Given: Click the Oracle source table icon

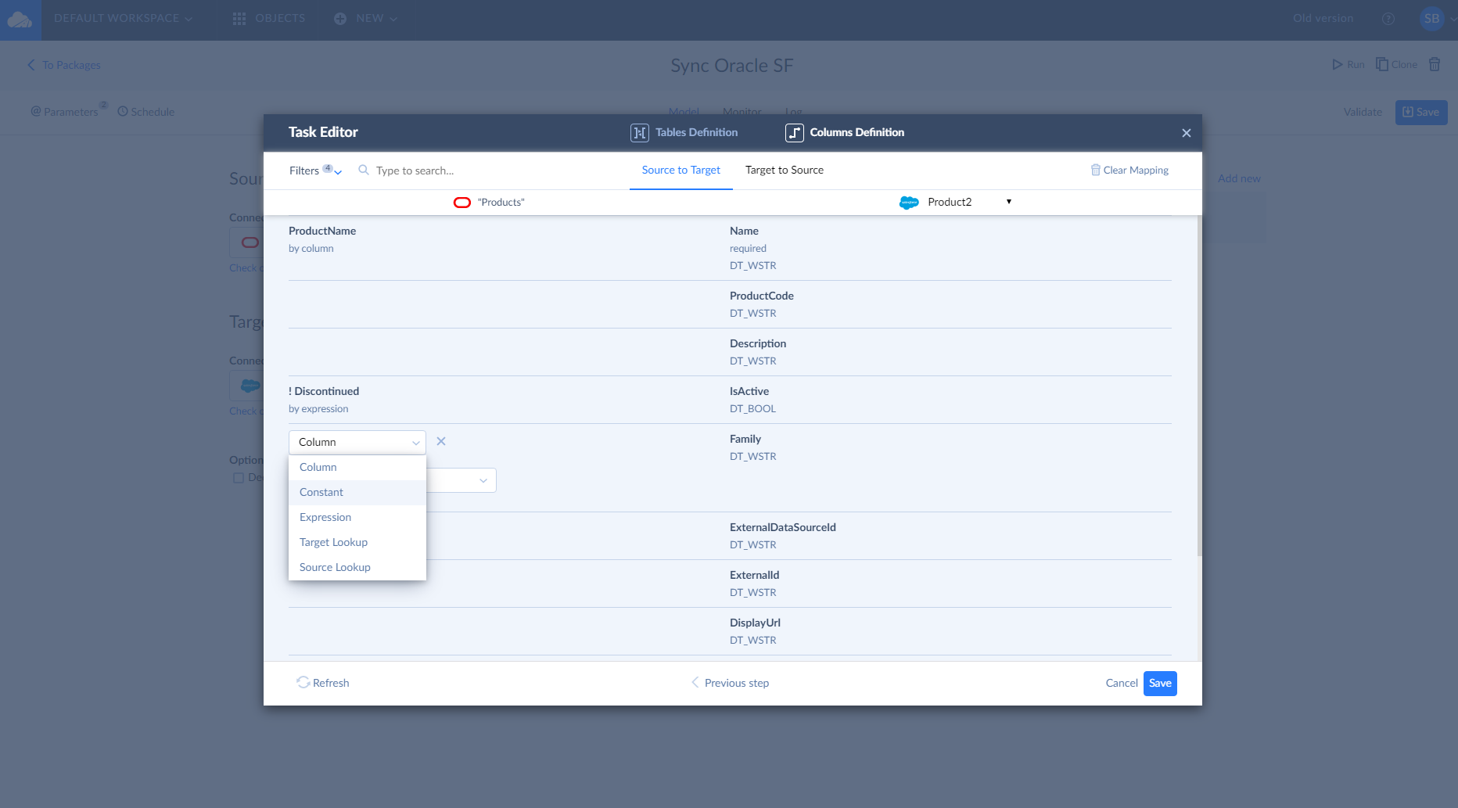Looking at the screenshot, I should [x=462, y=203].
